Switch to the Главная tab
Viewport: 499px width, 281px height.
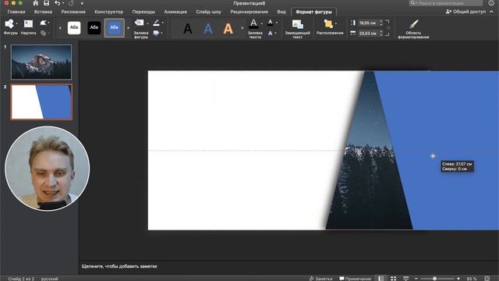pyautogui.click(x=16, y=12)
